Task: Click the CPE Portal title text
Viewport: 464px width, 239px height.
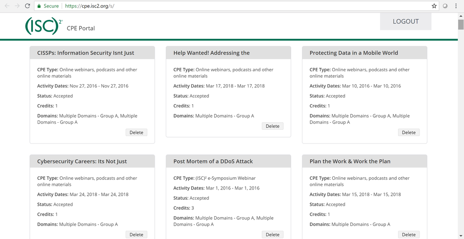Action: pos(81,28)
